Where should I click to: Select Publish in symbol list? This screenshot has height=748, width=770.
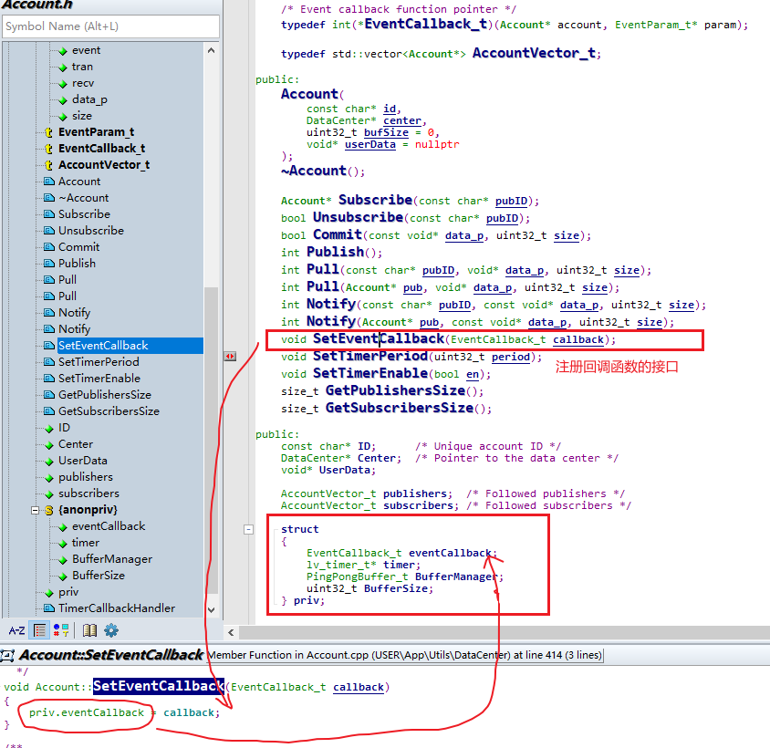tap(77, 264)
